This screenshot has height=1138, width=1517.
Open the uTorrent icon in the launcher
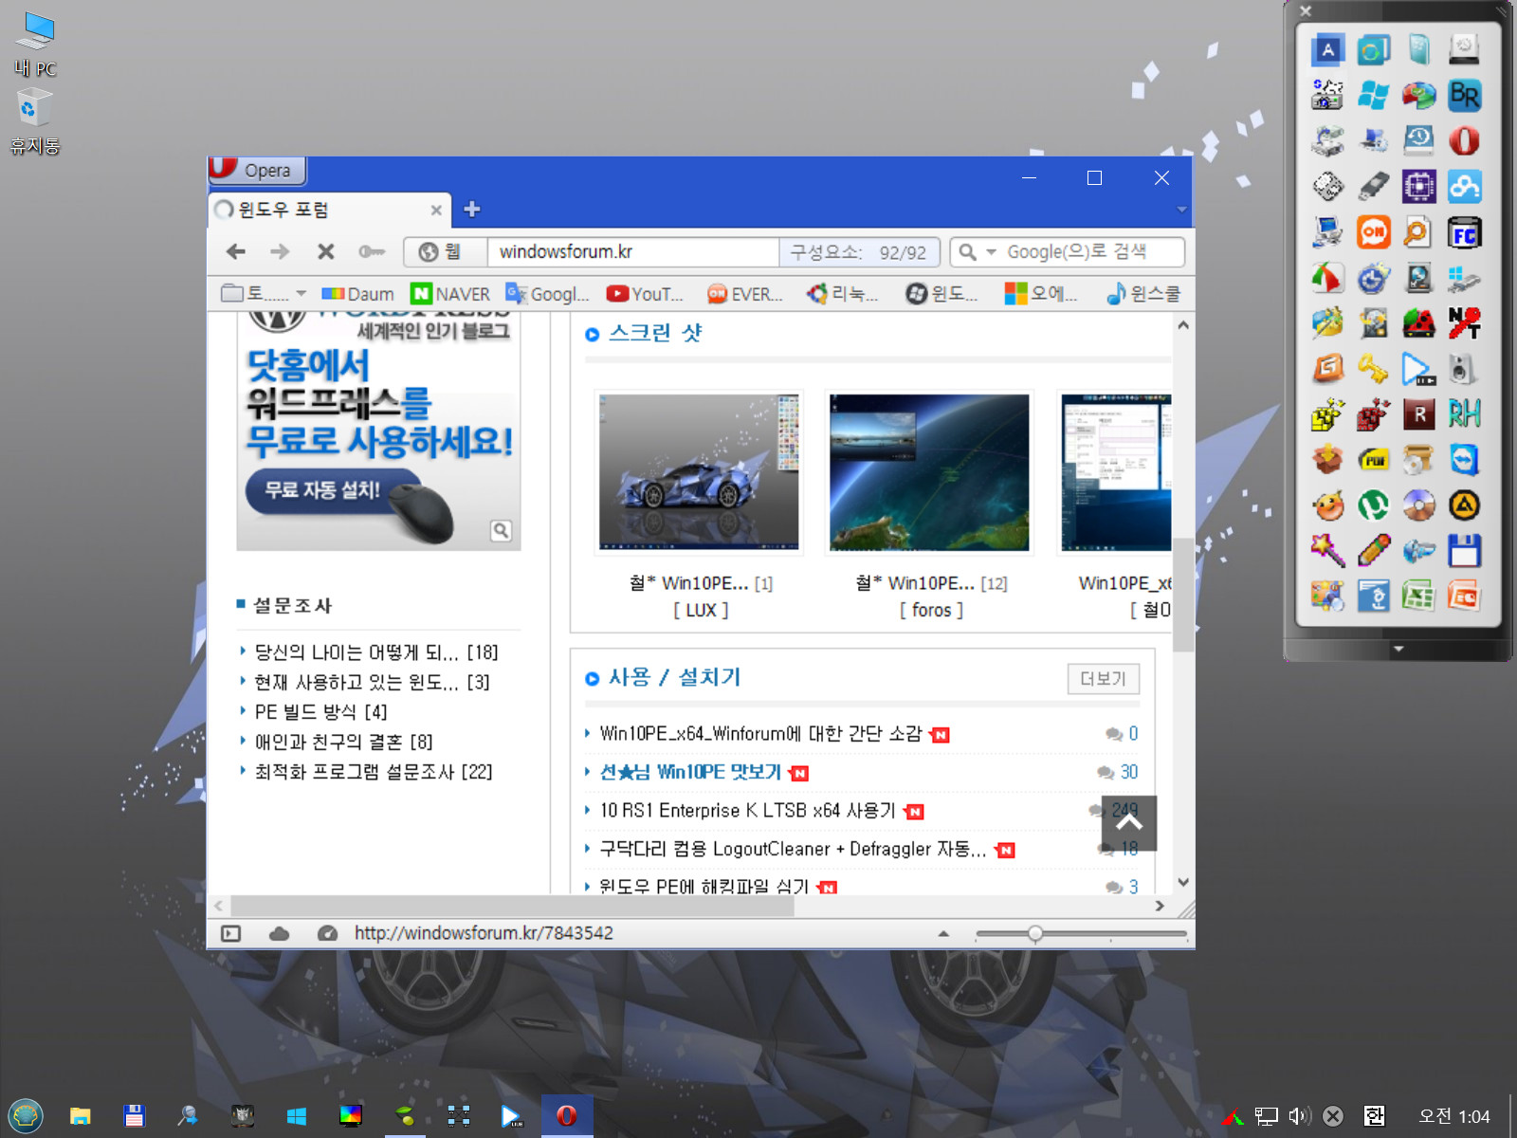[1373, 505]
